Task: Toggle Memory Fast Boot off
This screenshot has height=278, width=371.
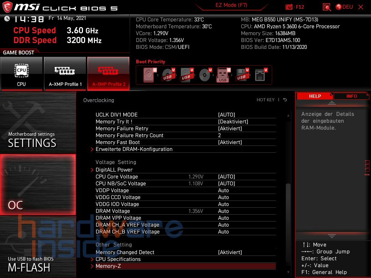Action: [232, 142]
